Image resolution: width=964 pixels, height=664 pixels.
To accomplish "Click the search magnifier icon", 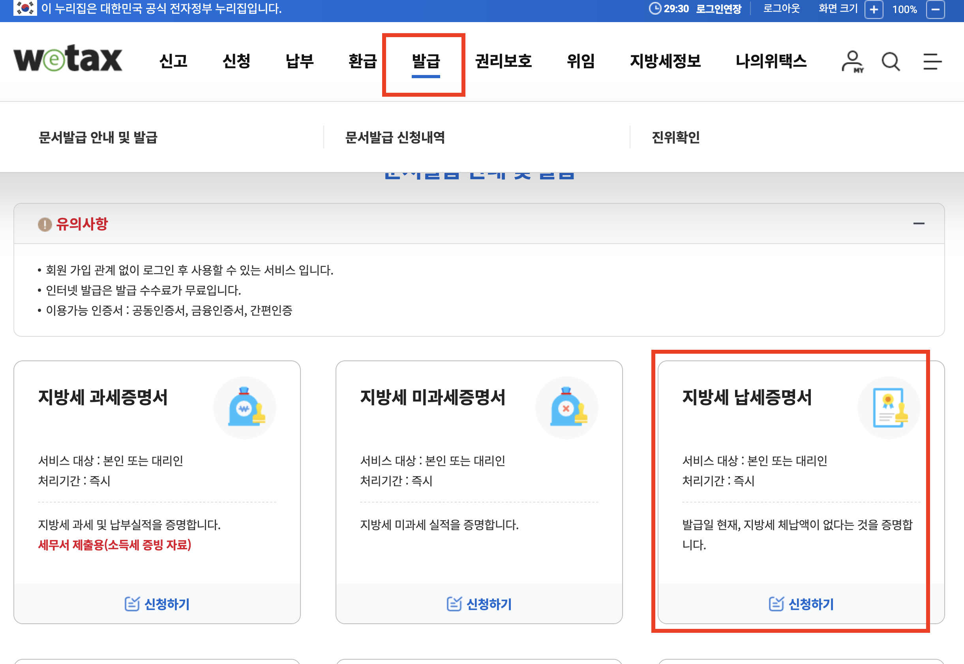I will click(x=890, y=62).
